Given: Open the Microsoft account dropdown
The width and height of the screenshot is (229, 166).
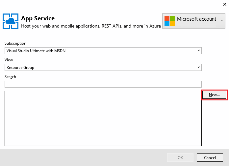Looking at the screenshot, I should [194, 21].
